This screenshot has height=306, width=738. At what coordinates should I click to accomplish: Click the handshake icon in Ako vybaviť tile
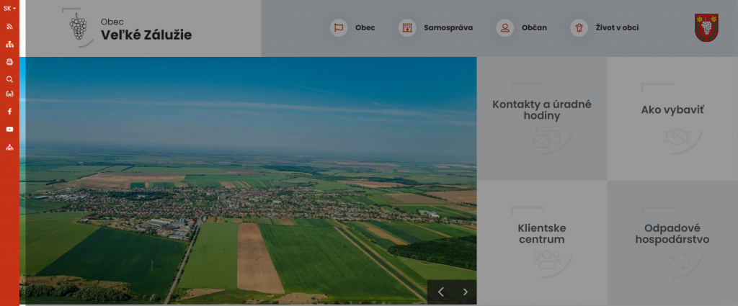click(x=676, y=138)
